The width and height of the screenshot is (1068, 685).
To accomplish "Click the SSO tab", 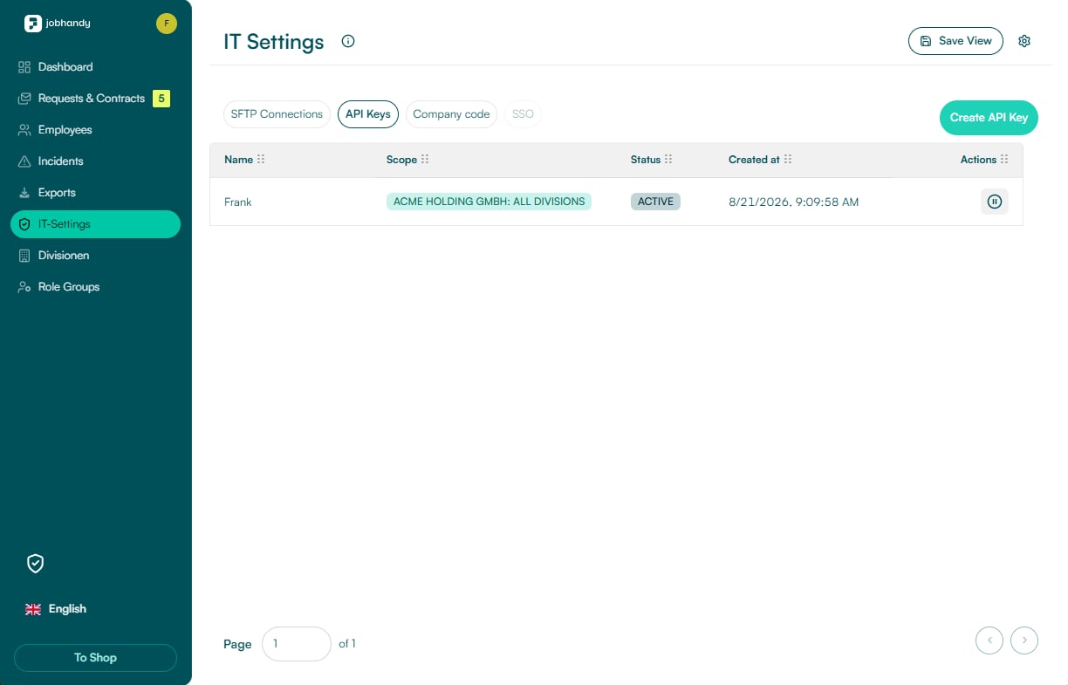I will (523, 114).
